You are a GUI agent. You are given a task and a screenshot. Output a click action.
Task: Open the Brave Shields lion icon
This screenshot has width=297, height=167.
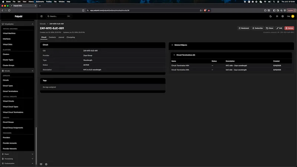(x=205, y=10)
